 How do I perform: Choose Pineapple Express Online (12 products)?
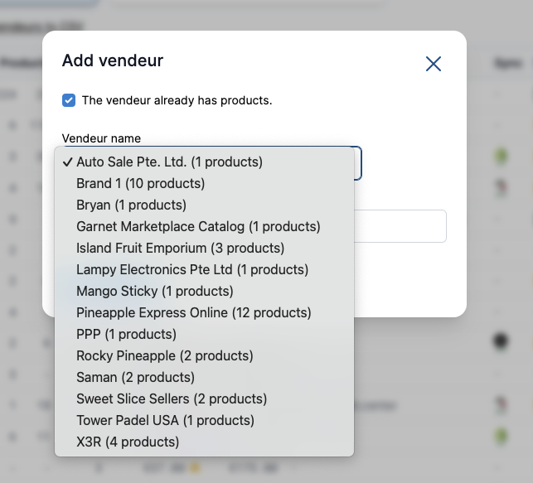point(204,312)
